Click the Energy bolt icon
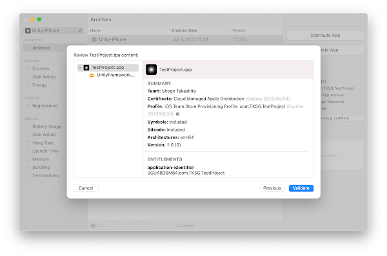The image size is (387, 256). (28, 85)
